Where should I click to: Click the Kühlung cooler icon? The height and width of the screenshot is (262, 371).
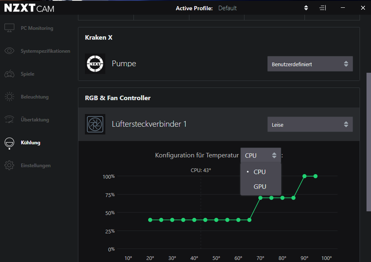[x=9, y=143]
